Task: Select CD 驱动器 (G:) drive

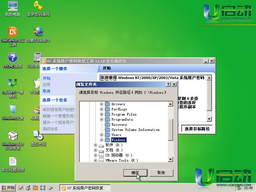Action: pos(119,155)
